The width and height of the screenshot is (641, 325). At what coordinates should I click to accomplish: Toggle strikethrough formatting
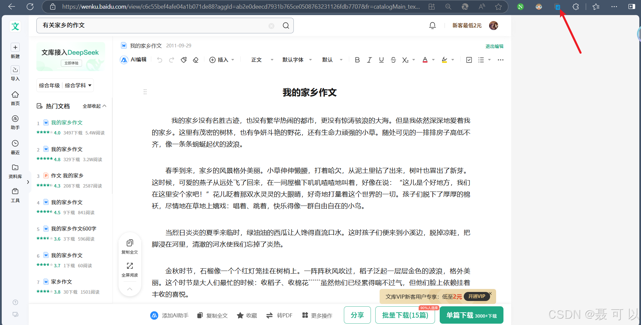[x=393, y=60]
